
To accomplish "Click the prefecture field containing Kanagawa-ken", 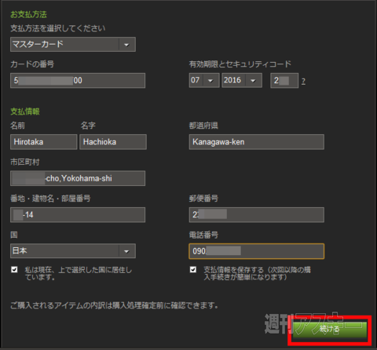I will 257,142.
